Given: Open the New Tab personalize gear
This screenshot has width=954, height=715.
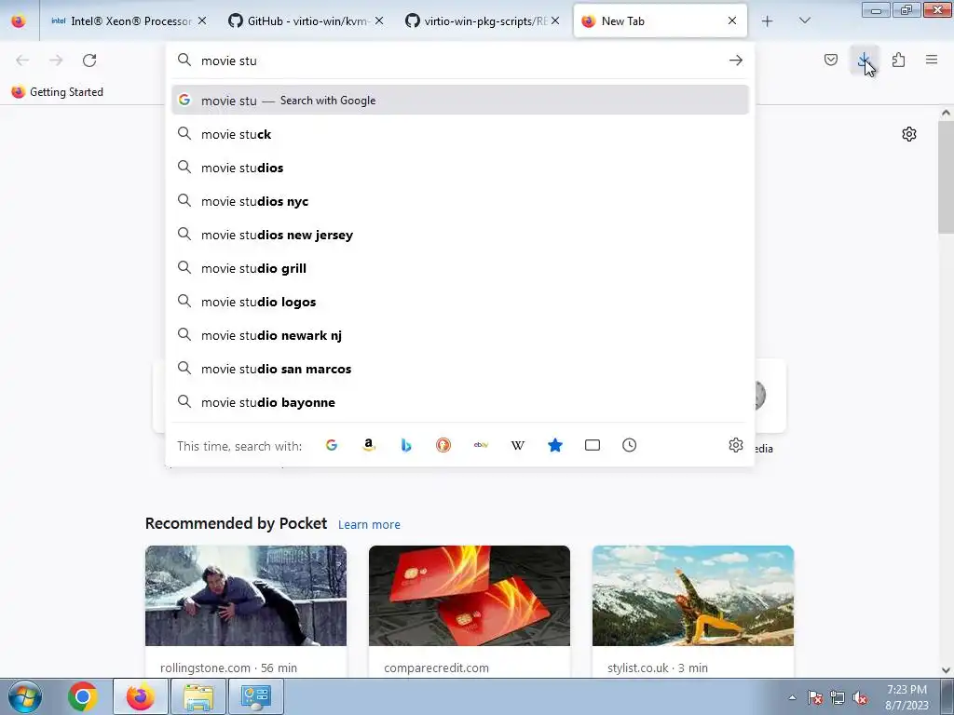Looking at the screenshot, I should point(909,134).
